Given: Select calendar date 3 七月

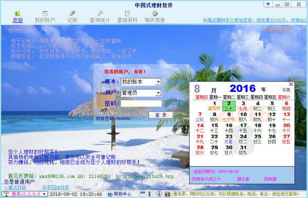Looking at the screenshot, I should click(243, 106).
